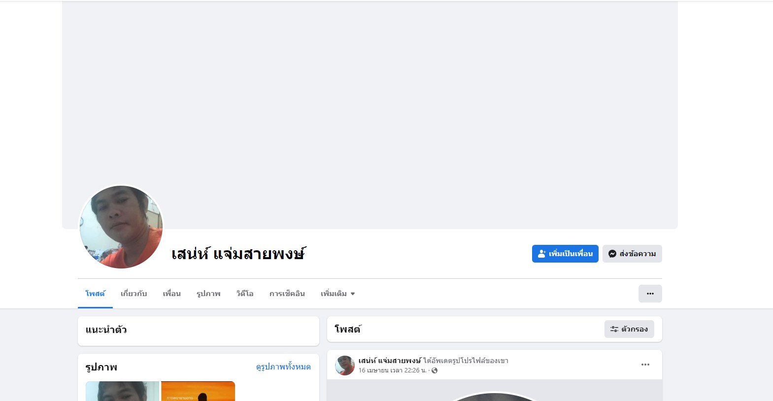Open the post's three-dots menu

click(645, 365)
